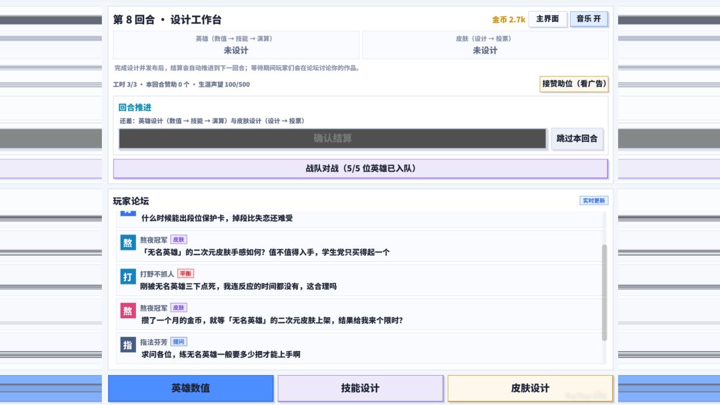Click pink 熬 avatar next to 限时 post
The image size is (720, 405).
[x=127, y=310]
